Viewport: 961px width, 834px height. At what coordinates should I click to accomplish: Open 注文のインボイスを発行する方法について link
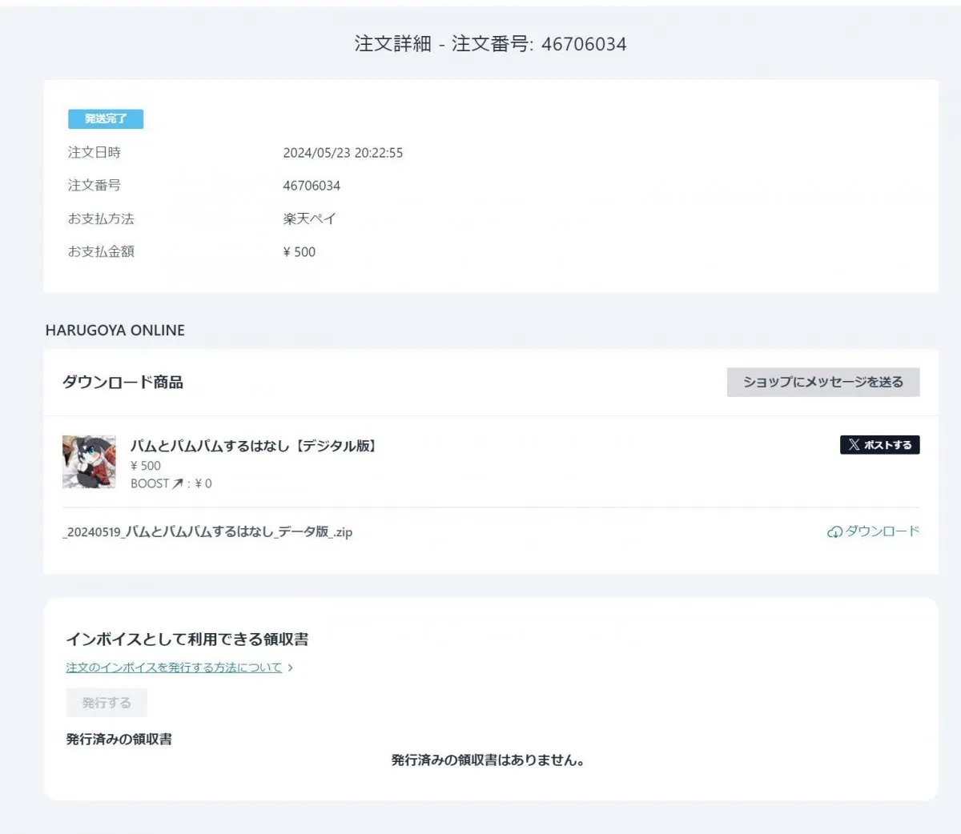click(174, 668)
